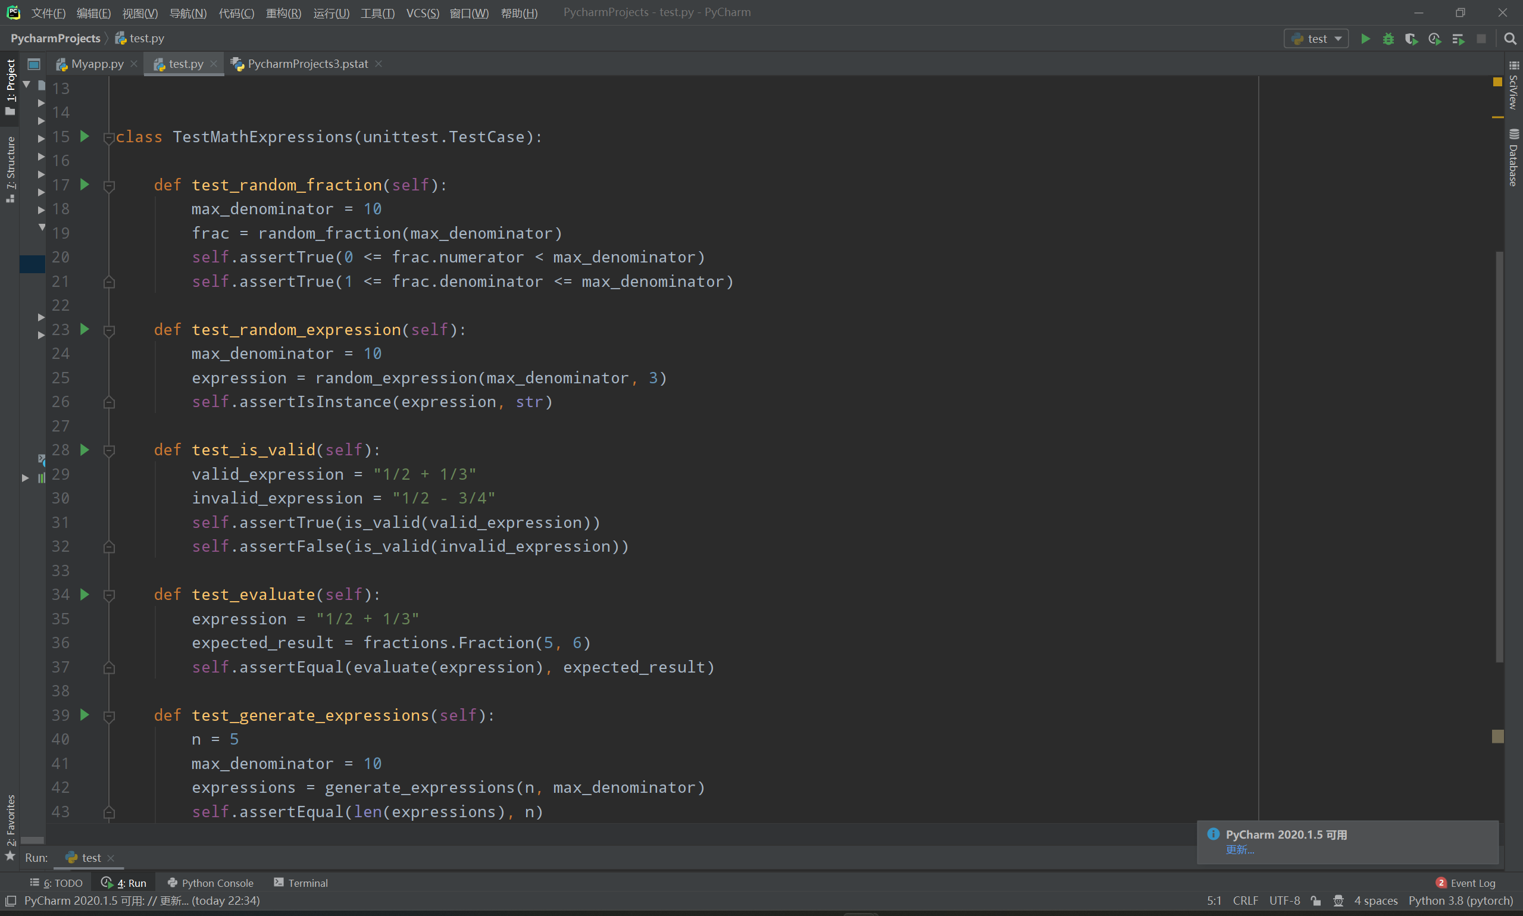The width and height of the screenshot is (1523, 916).
Task: Click the PycharmProjects breadcrumb
Action: [x=55, y=38]
